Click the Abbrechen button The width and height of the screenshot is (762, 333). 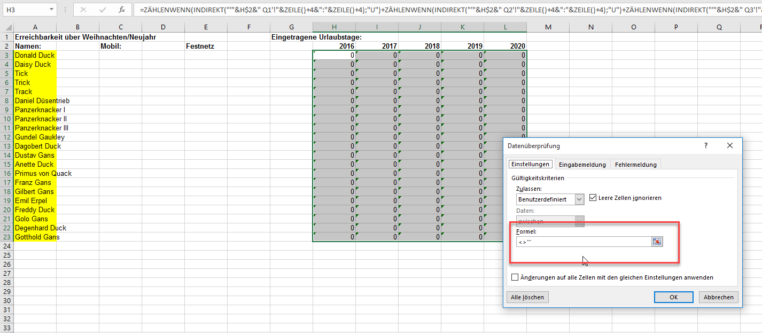pyautogui.click(x=718, y=297)
